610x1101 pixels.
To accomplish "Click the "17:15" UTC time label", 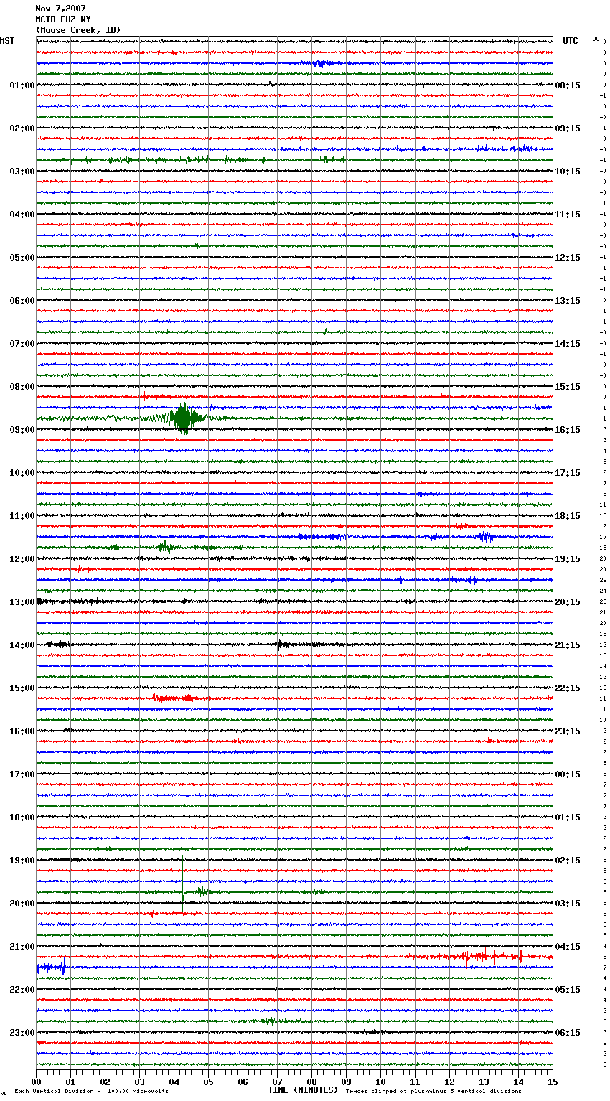I will [x=568, y=473].
